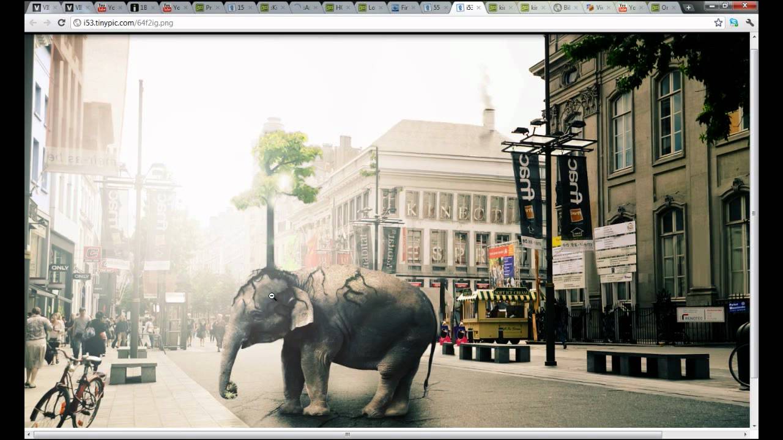Click the horizontal scrollbar left arrow

click(x=28, y=435)
